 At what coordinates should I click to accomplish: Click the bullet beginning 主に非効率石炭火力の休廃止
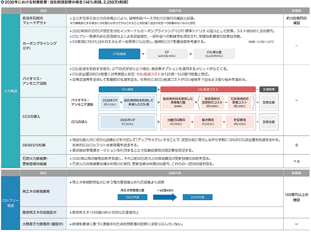[x=133, y=18]
